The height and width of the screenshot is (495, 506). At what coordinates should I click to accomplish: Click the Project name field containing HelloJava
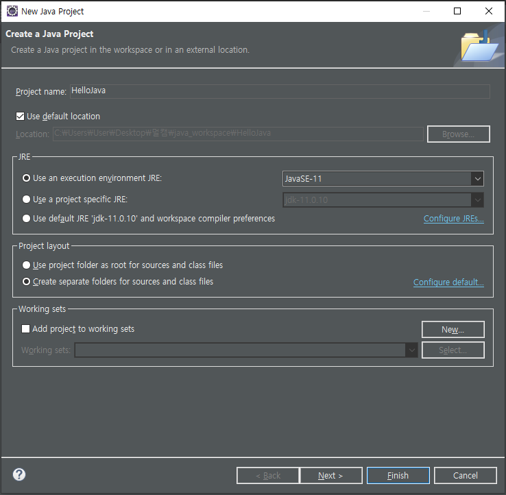click(x=280, y=91)
